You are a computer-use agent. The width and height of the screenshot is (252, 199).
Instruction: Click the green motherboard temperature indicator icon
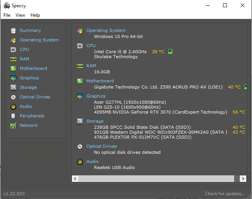[246, 87]
